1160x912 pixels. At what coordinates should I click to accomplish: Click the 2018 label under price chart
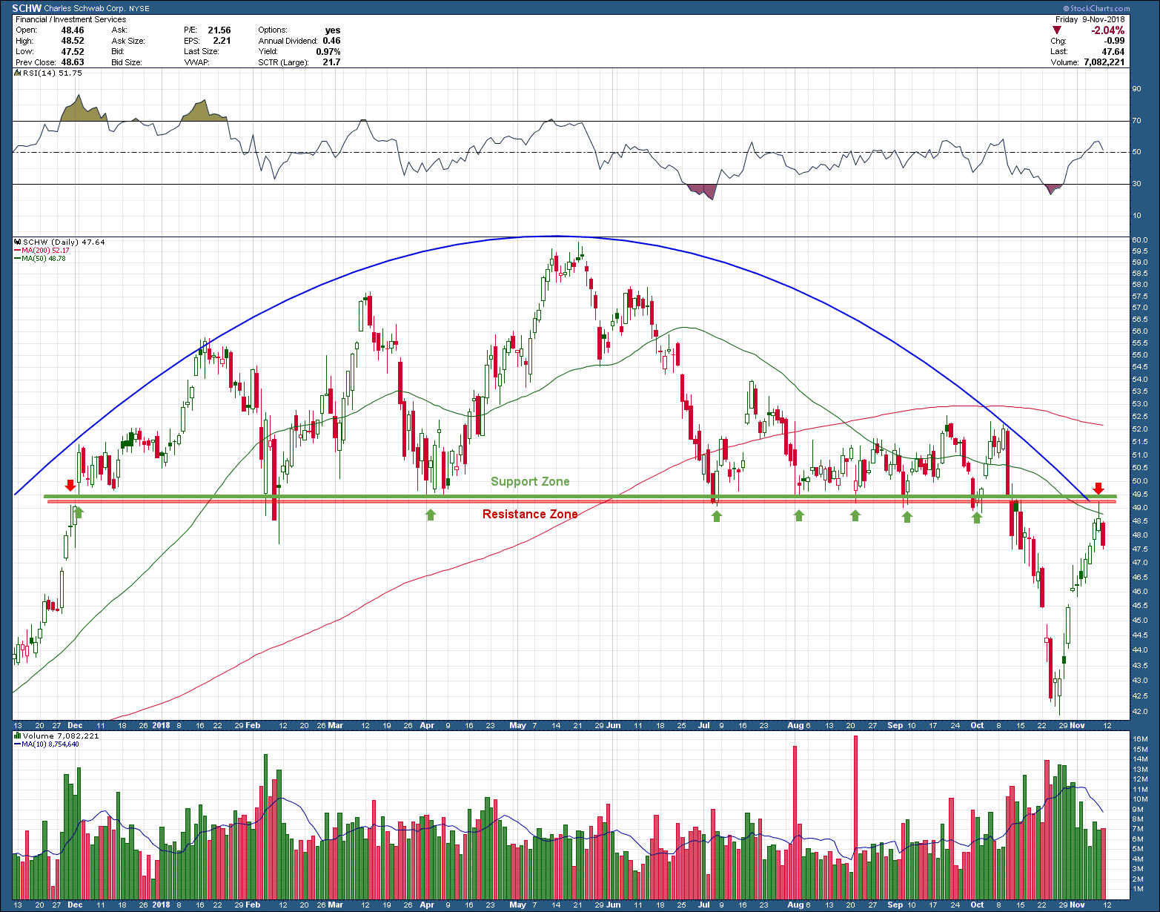pyautogui.click(x=161, y=726)
